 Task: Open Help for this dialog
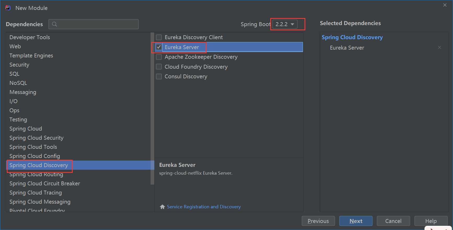[x=431, y=221]
